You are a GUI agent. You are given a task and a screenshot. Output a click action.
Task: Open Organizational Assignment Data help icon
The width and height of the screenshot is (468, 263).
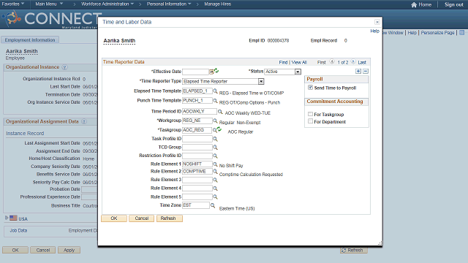pos(84,122)
